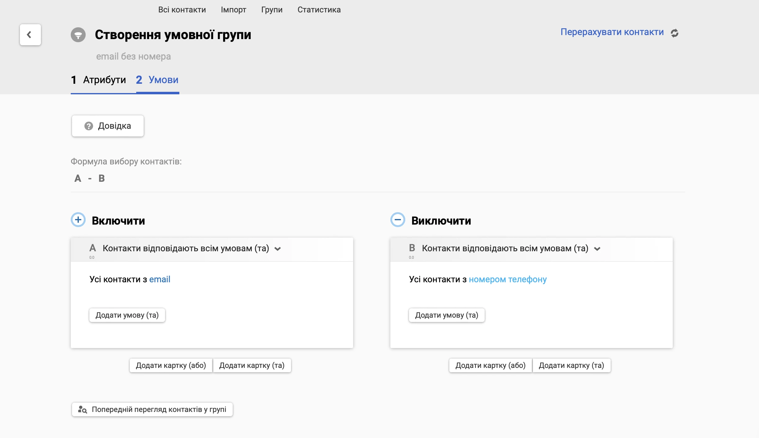Open the Статистика menu item

coord(319,10)
